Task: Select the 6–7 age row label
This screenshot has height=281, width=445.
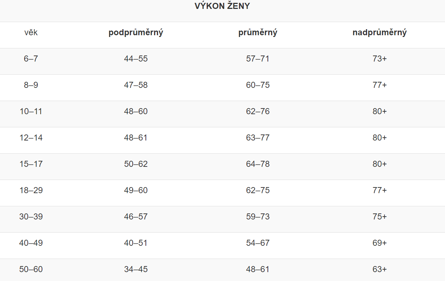Action: 31,59
